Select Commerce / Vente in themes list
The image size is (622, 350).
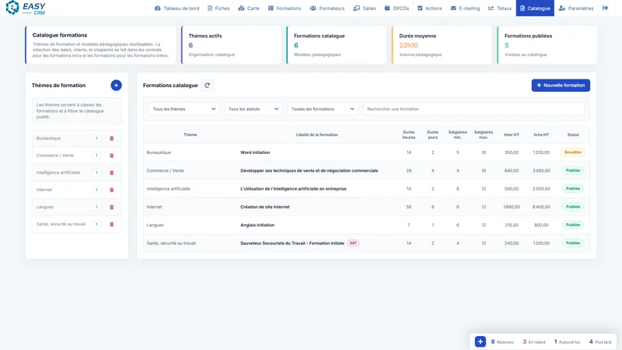55,156
